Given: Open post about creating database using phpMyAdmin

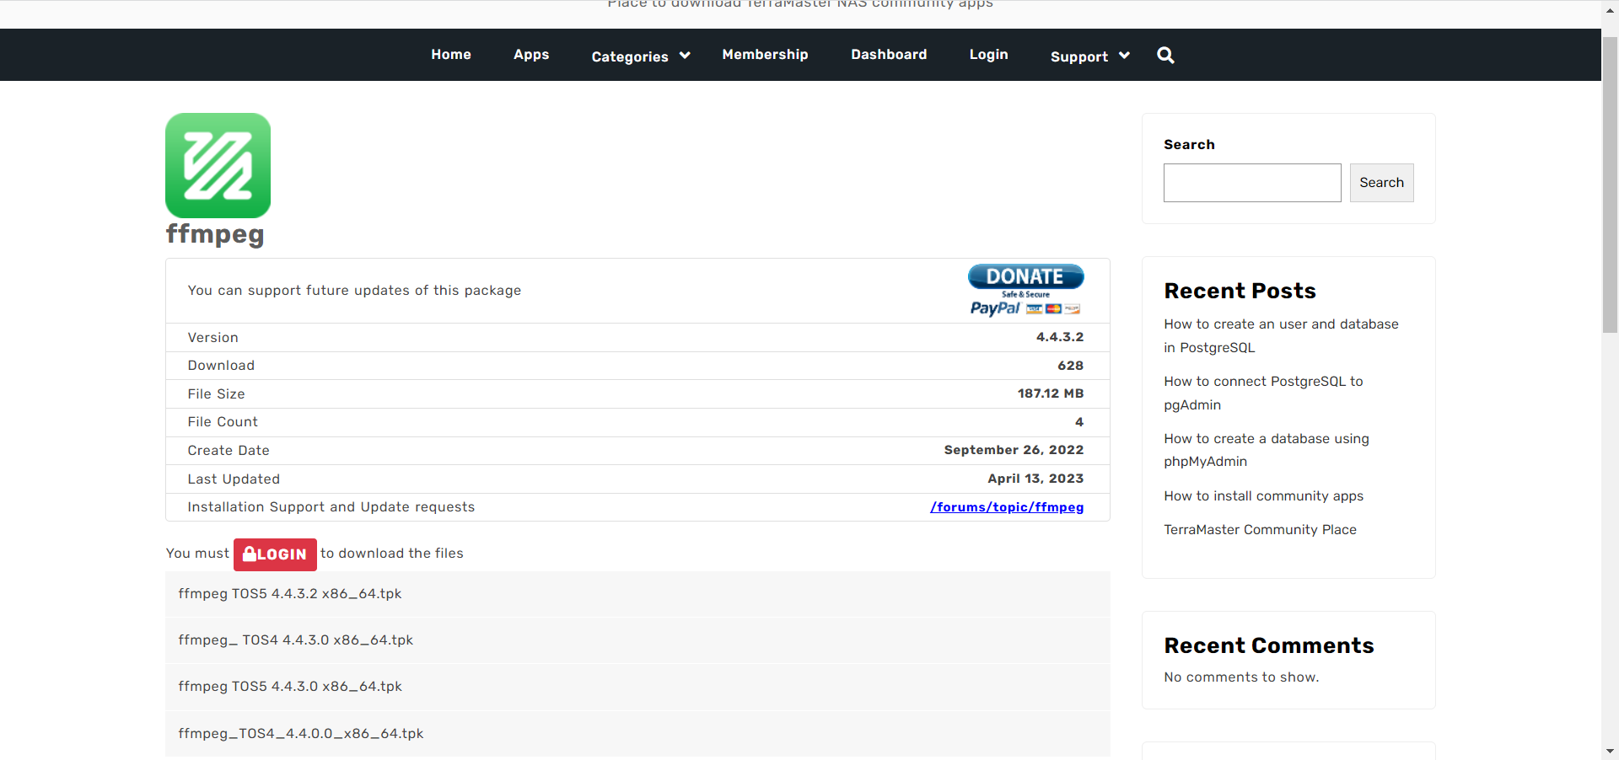Looking at the screenshot, I should 1266,450.
